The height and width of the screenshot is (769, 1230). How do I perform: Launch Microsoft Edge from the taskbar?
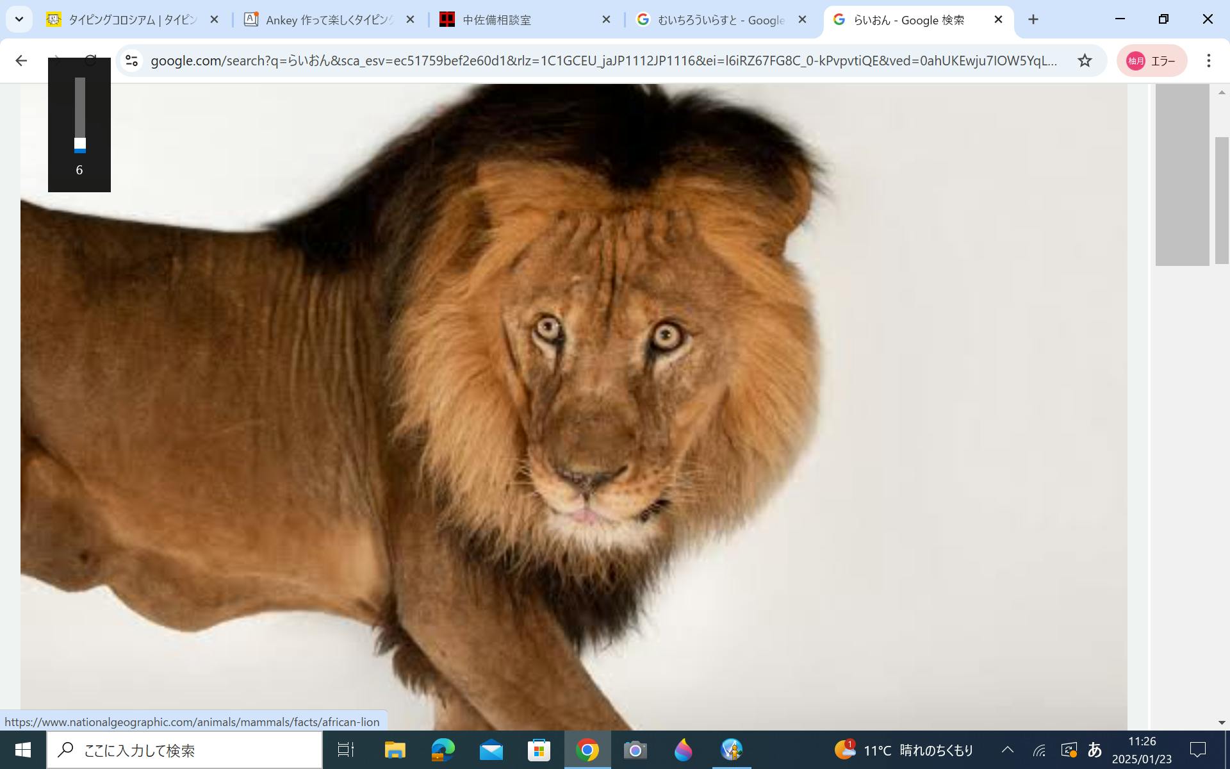pos(443,750)
